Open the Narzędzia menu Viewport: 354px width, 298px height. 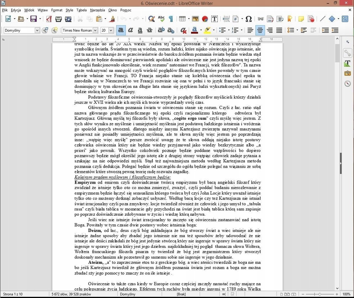97,10
